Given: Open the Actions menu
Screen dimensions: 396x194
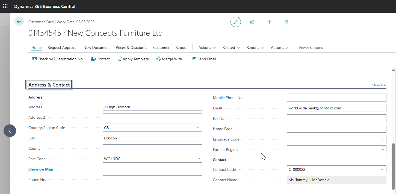Looking at the screenshot, I should click(x=207, y=47).
